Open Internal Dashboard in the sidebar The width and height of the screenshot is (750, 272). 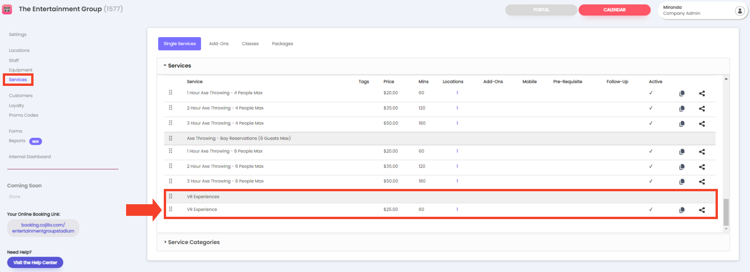(30, 157)
